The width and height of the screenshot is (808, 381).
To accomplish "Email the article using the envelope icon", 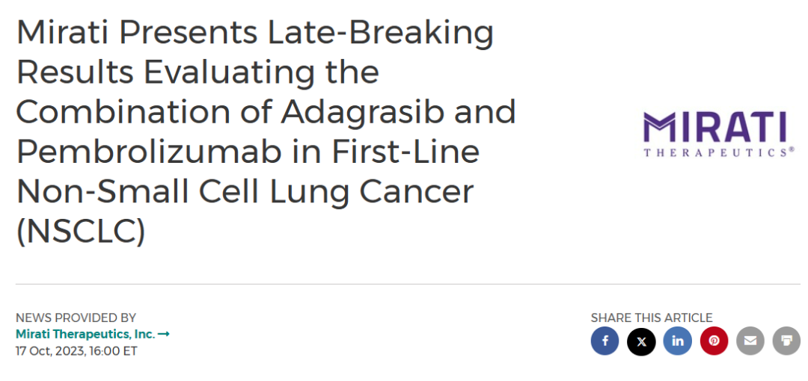I will tap(750, 341).
